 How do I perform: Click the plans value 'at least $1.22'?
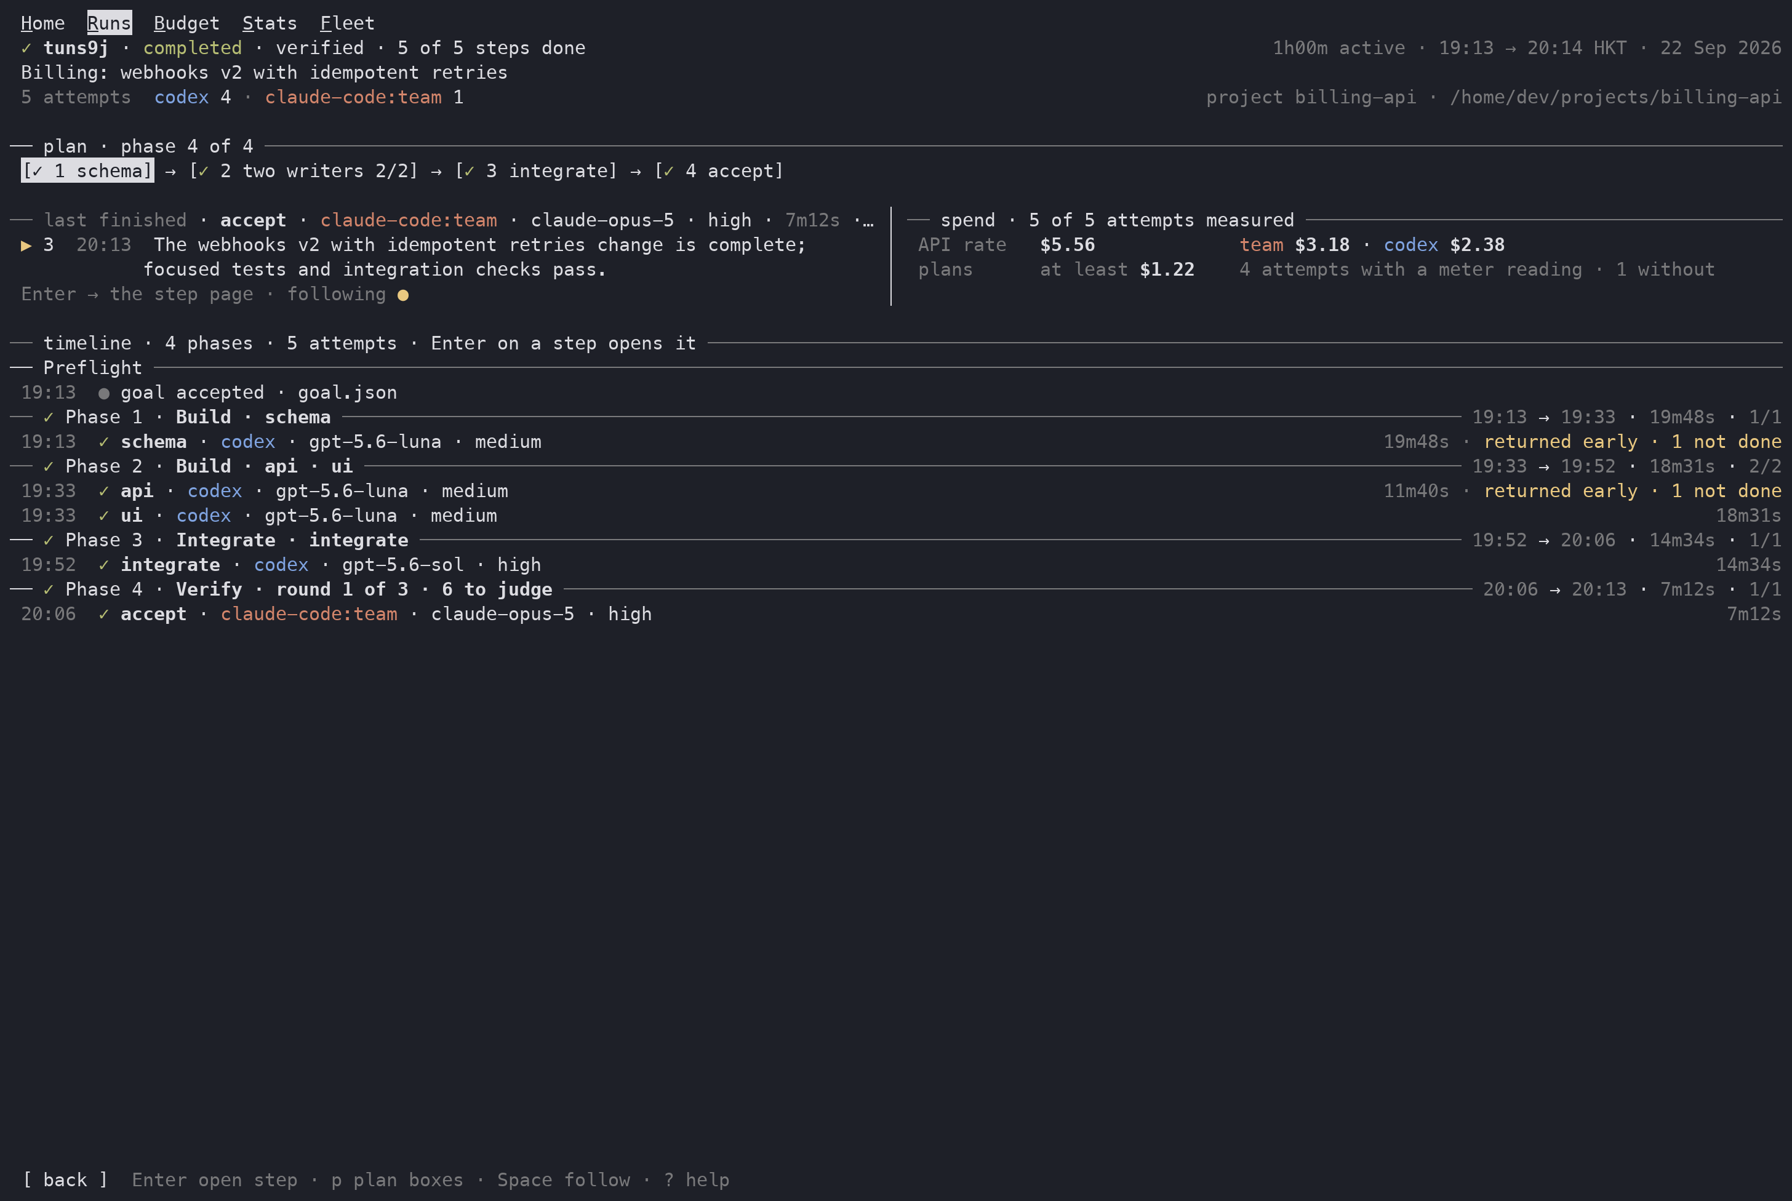point(1117,269)
